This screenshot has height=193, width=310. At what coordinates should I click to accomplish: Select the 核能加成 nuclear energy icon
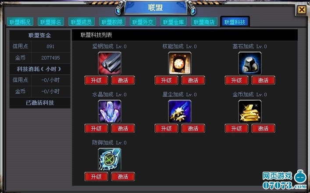click(x=180, y=63)
